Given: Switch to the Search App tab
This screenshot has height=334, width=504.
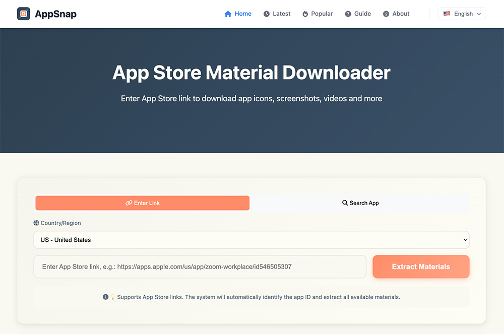Looking at the screenshot, I should click(x=360, y=203).
